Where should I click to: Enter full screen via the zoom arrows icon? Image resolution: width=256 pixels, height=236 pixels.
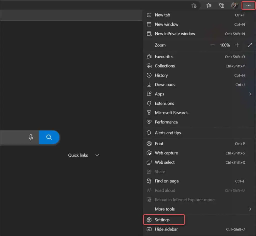(x=250, y=45)
